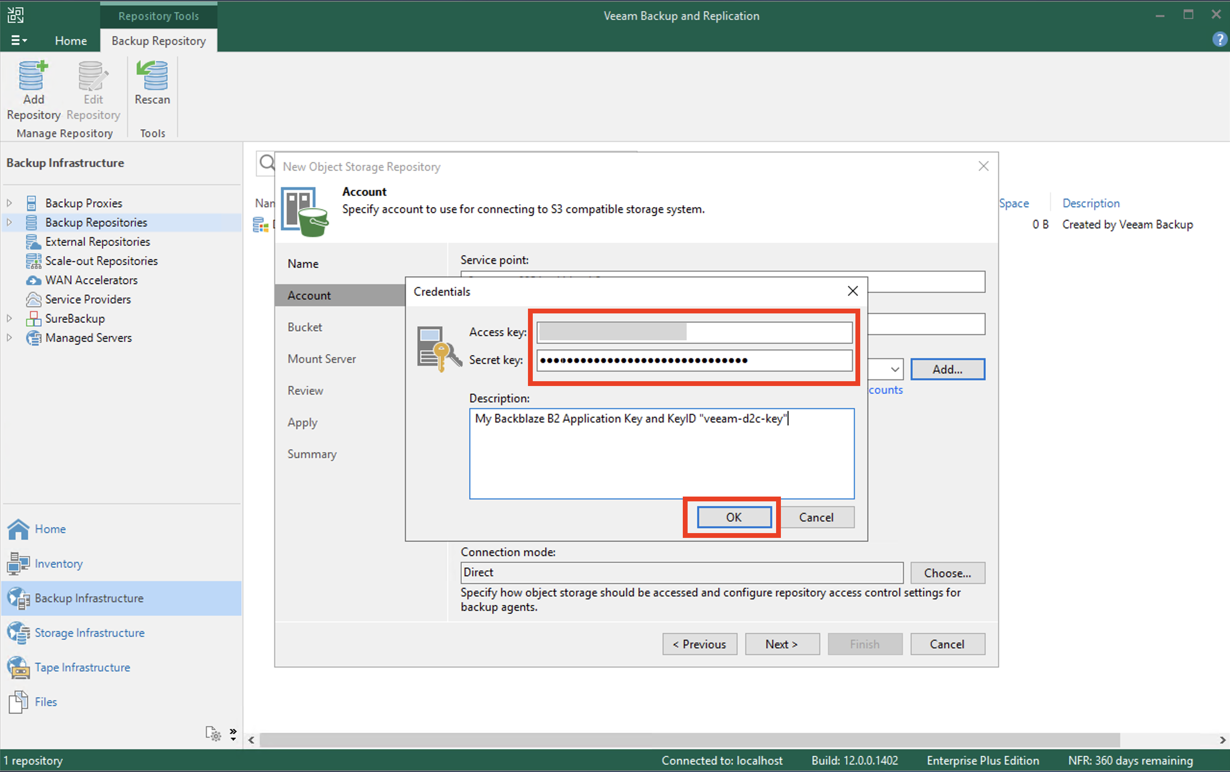Click the navigation pane configure icon
The image size is (1230, 772).
click(x=213, y=734)
